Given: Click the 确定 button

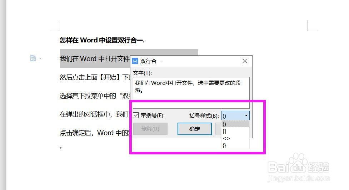Looking at the screenshot, I should tap(195, 129).
